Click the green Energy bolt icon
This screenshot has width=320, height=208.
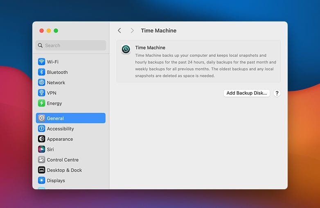[41, 103]
